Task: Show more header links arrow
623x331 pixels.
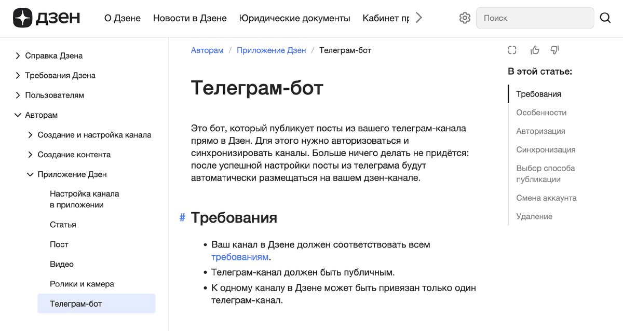Action: coord(419,18)
